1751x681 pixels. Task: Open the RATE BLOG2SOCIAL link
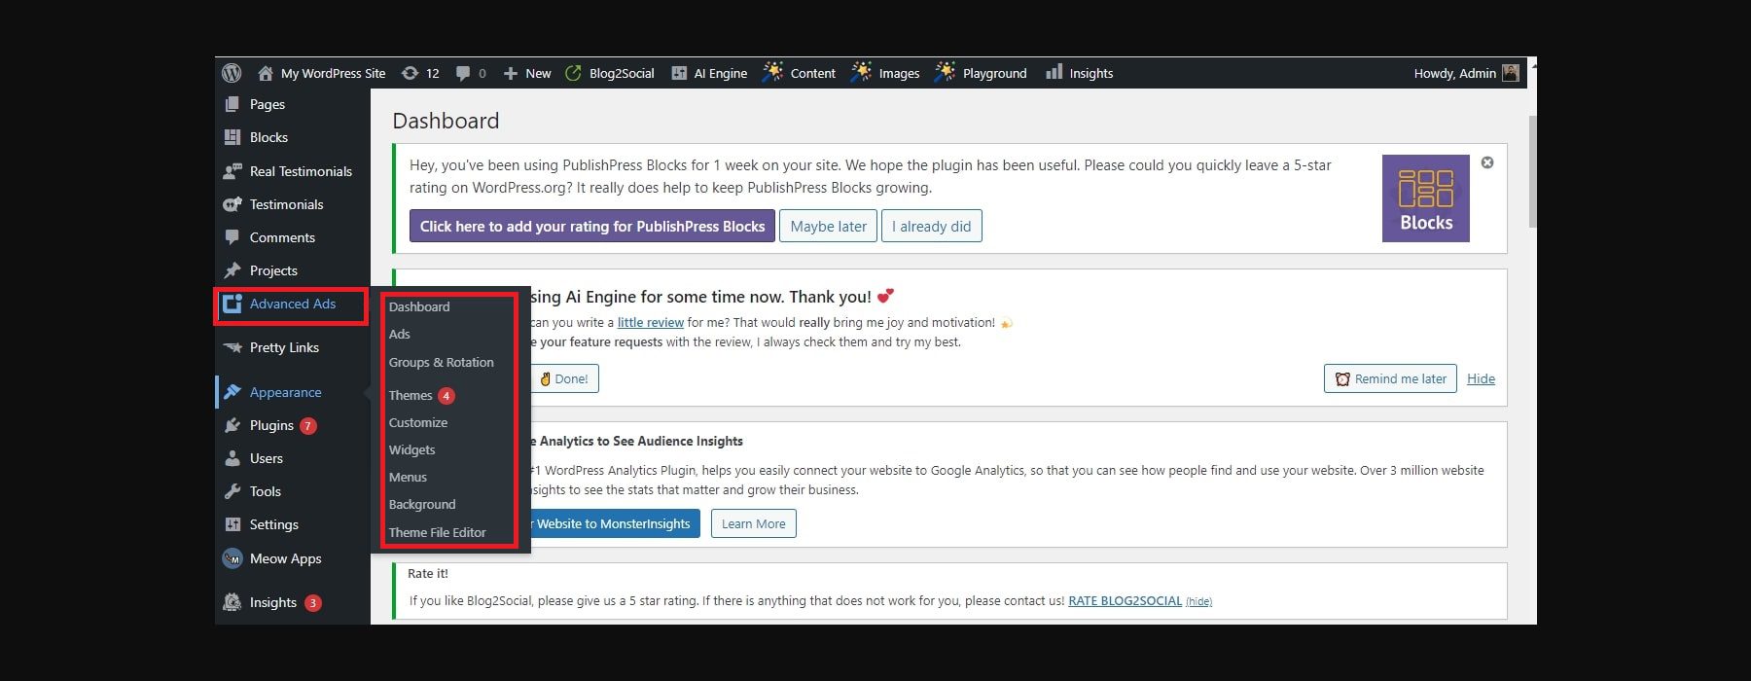point(1126,600)
